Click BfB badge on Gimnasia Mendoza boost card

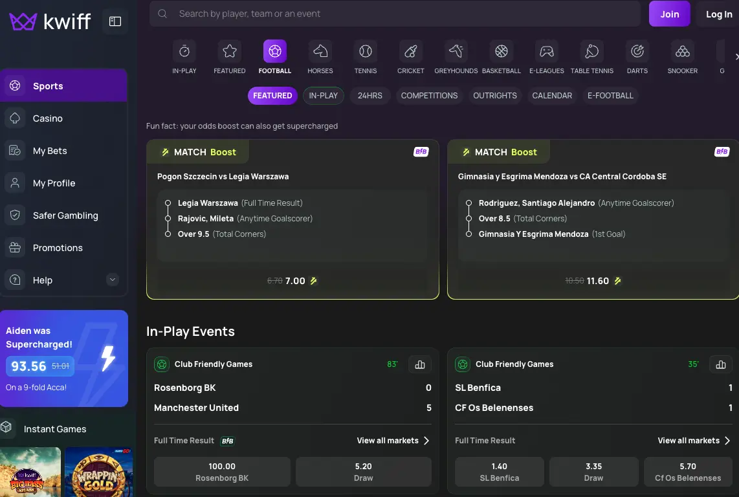(722, 152)
